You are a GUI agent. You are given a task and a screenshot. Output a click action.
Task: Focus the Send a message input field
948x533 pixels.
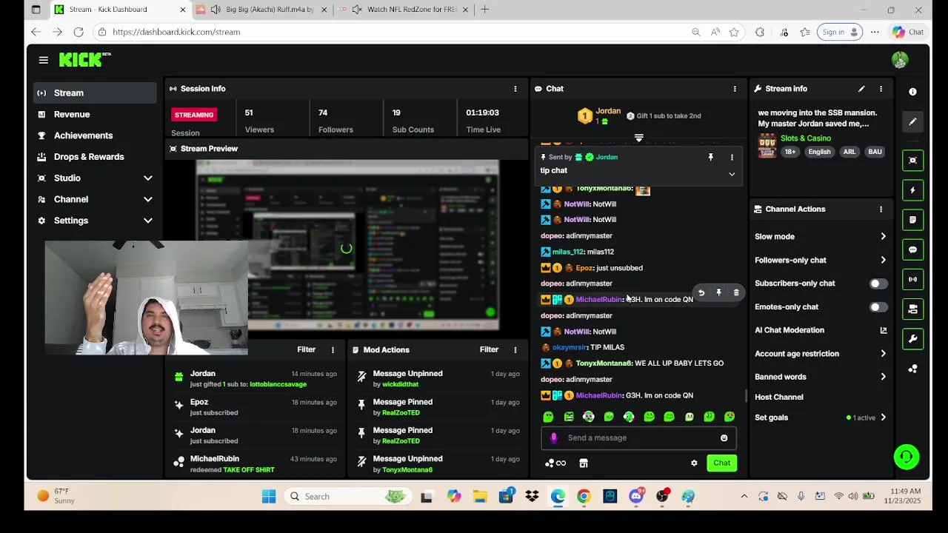[x=638, y=438]
